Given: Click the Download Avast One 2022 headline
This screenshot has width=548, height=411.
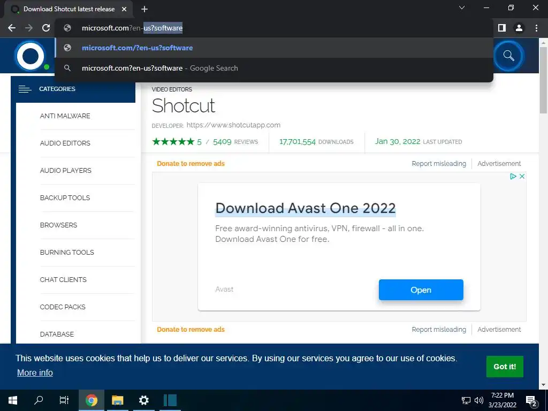Looking at the screenshot, I should pos(306,208).
